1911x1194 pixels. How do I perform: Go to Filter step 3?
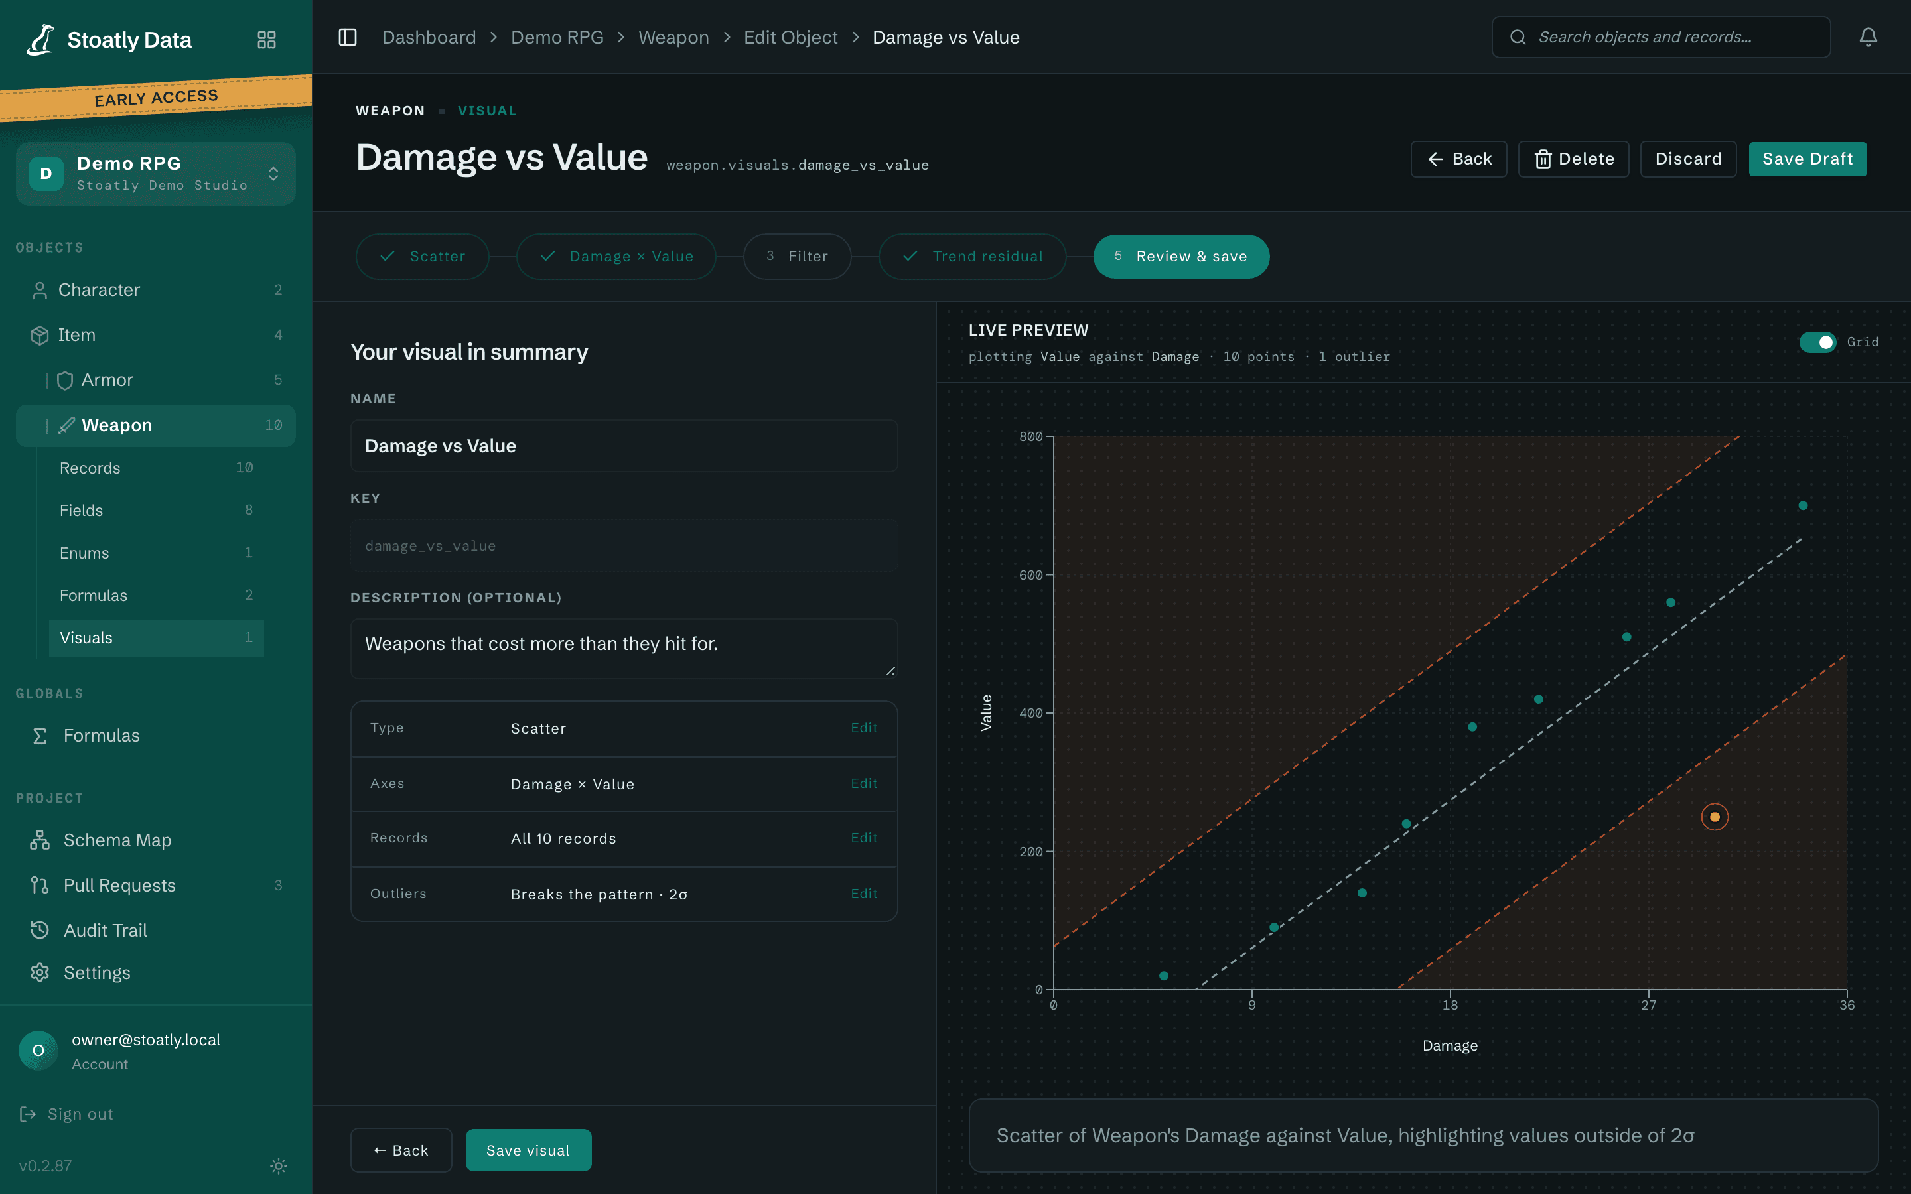(797, 257)
